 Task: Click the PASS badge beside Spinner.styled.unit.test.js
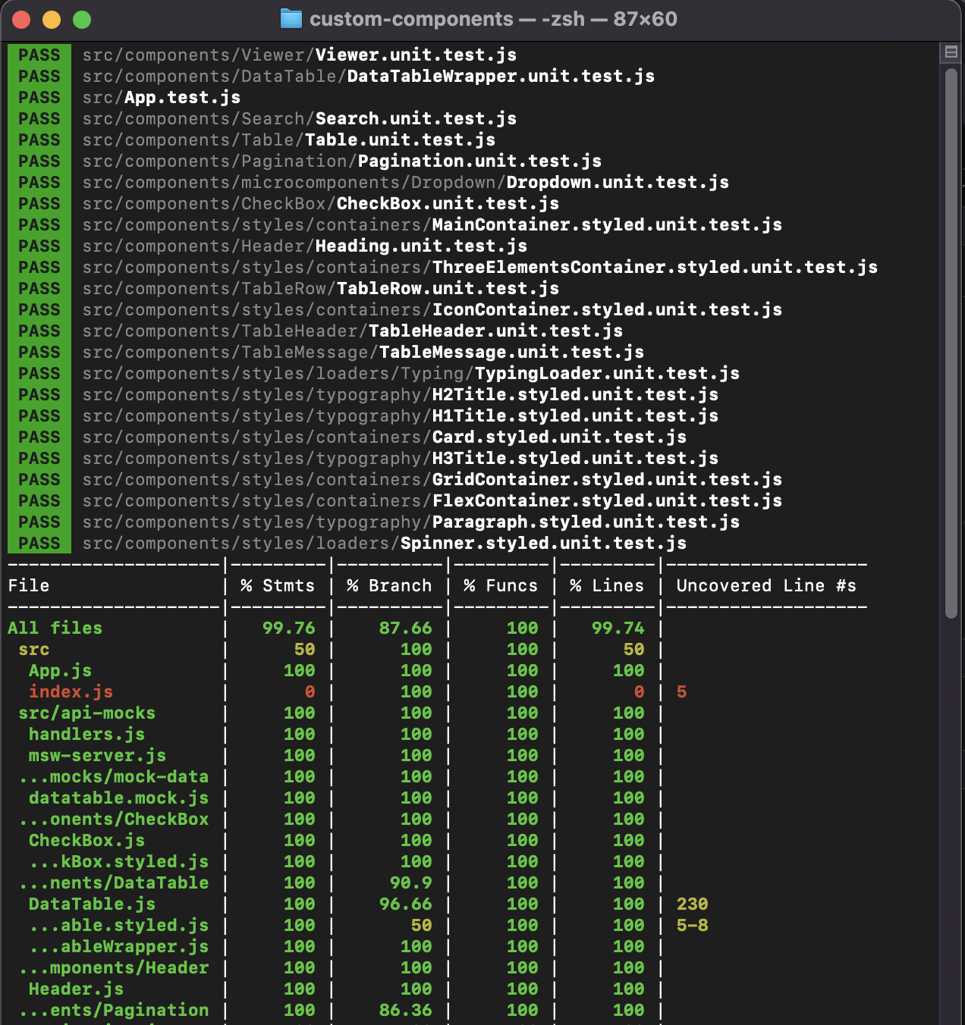[39, 544]
